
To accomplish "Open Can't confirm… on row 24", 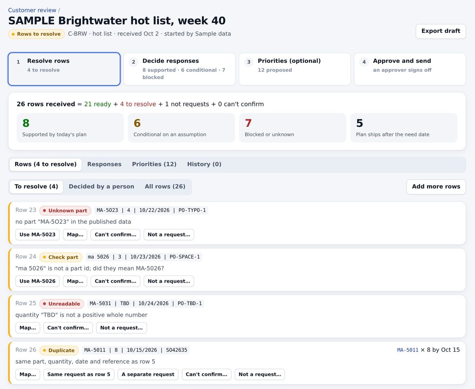I will (116, 281).
